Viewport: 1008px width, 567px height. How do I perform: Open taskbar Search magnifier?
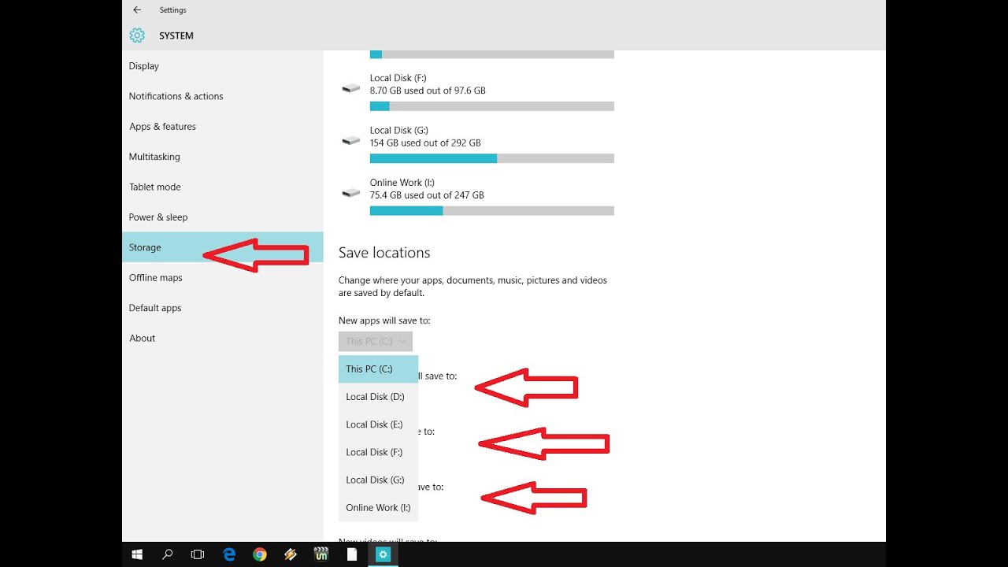[x=168, y=554]
